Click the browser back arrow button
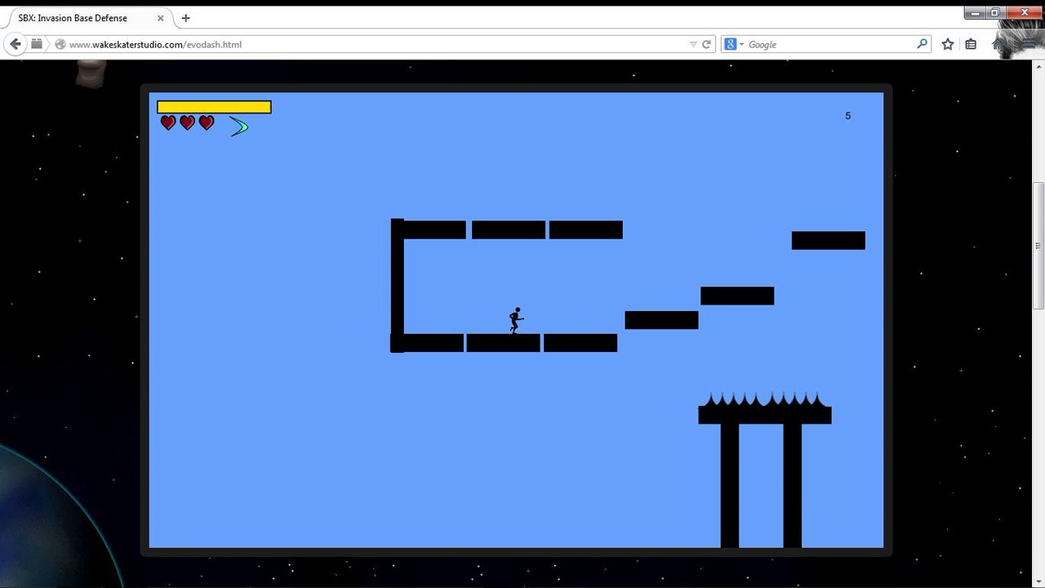 (16, 44)
